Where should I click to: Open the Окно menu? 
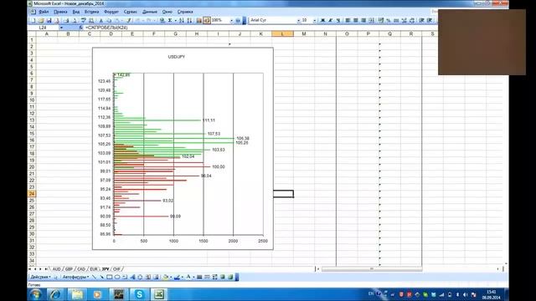tap(167, 12)
